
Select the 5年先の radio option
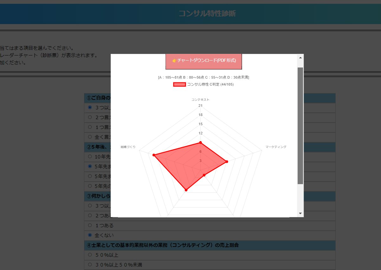[90, 186]
